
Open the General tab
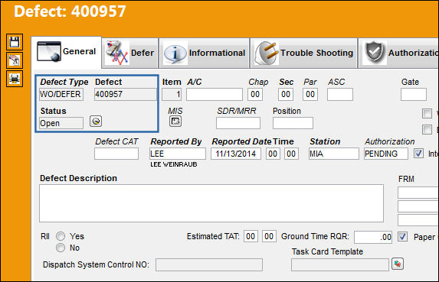pyautogui.click(x=67, y=52)
